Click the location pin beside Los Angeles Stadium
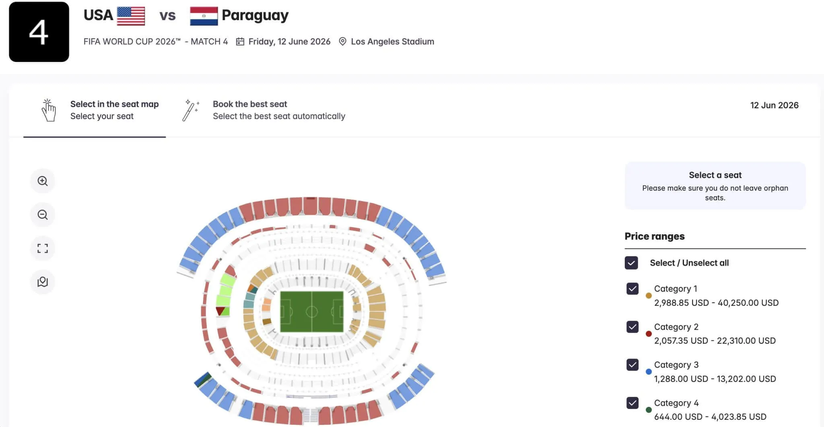The height and width of the screenshot is (427, 824). pyautogui.click(x=343, y=41)
